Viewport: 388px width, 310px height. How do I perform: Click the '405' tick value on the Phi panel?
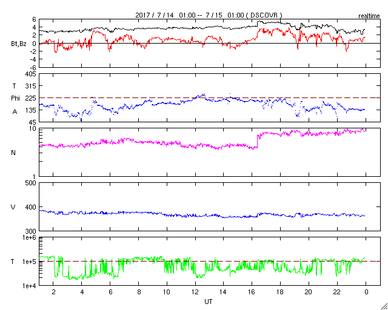(x=31, y=74)
